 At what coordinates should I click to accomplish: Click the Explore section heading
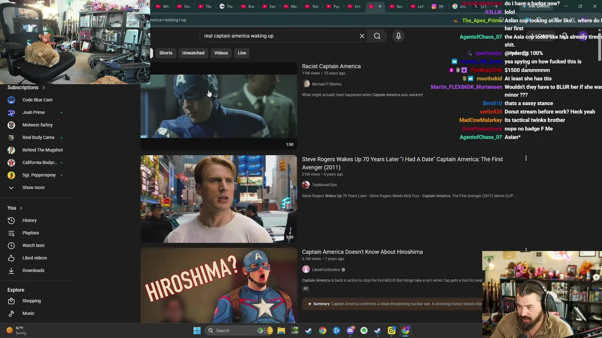pyautogui.click(x=16, y=290)
